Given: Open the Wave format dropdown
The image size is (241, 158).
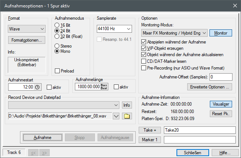Looking at the screenshot, I should pyautogui.click(x=27, y=29).
